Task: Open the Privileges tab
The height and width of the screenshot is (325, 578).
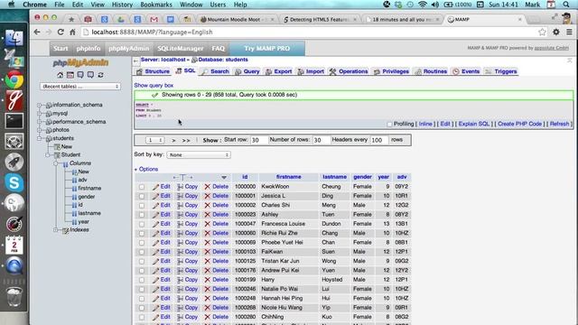Action: [x=391, y=71]
